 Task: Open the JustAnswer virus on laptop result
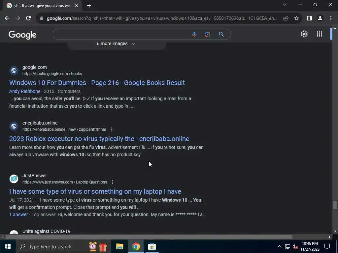[95, 191]
